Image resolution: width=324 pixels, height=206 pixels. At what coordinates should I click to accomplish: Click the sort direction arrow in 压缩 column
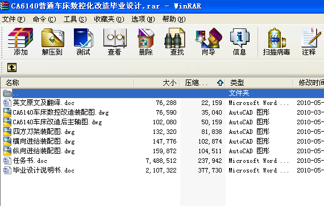coord(221,83)
